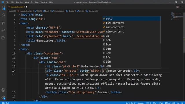Click the 'UTF-8' encoding selector

pyautogui.click(x=149, y=103)
